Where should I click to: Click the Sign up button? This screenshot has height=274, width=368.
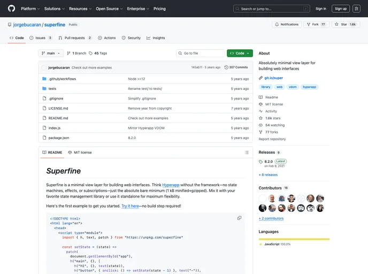pyautogui.click(x=341, y=9)
